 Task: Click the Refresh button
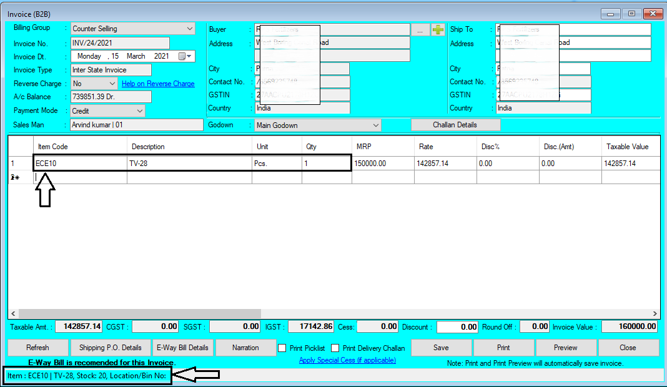pos(37,348)
